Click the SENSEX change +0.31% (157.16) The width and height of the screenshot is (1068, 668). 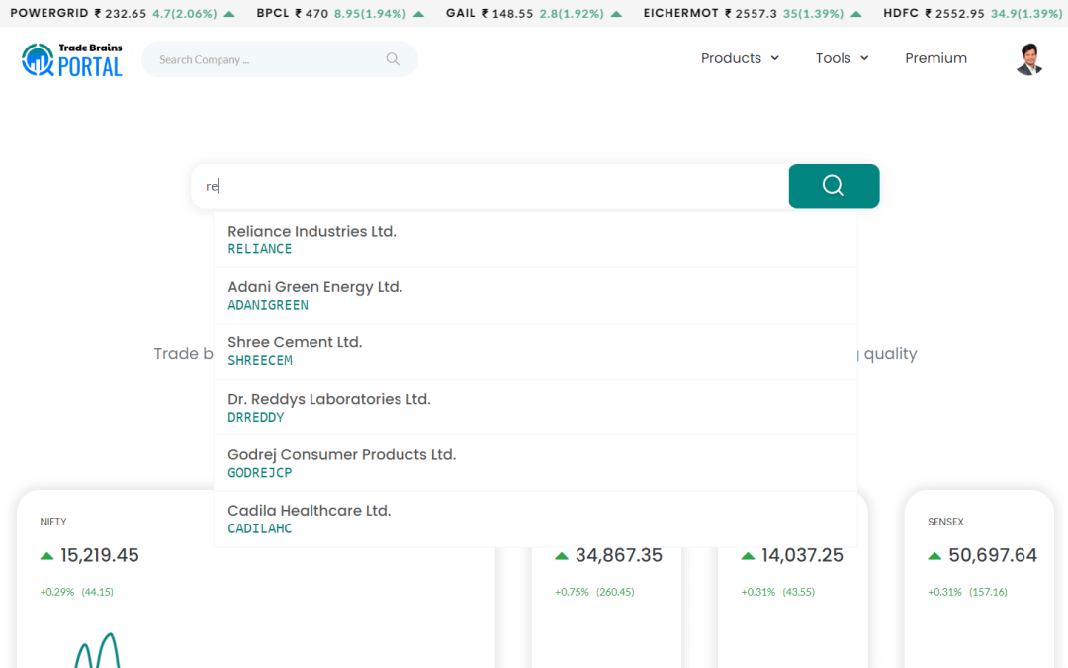(967, 592)
